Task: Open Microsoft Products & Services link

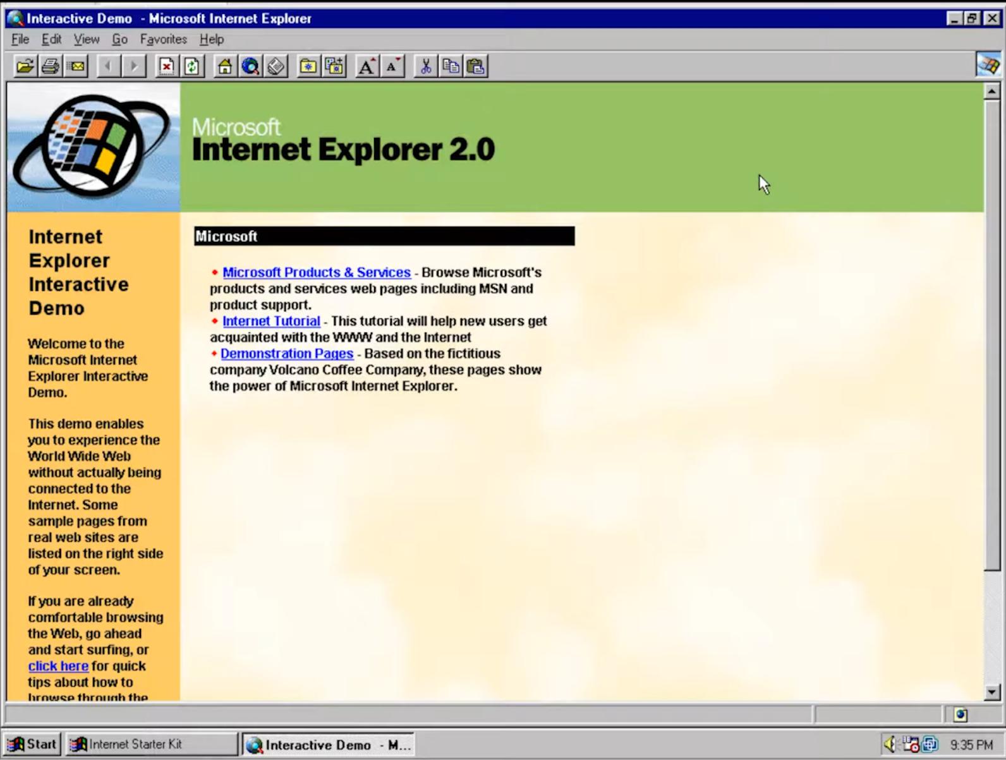Action: (316, 272)
